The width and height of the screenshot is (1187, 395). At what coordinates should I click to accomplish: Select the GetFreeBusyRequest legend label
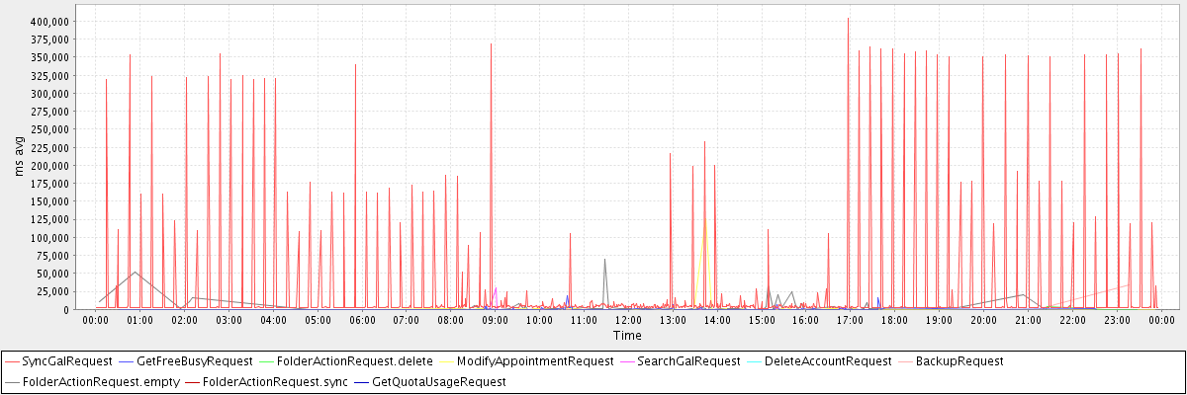[x=196, y=361]
